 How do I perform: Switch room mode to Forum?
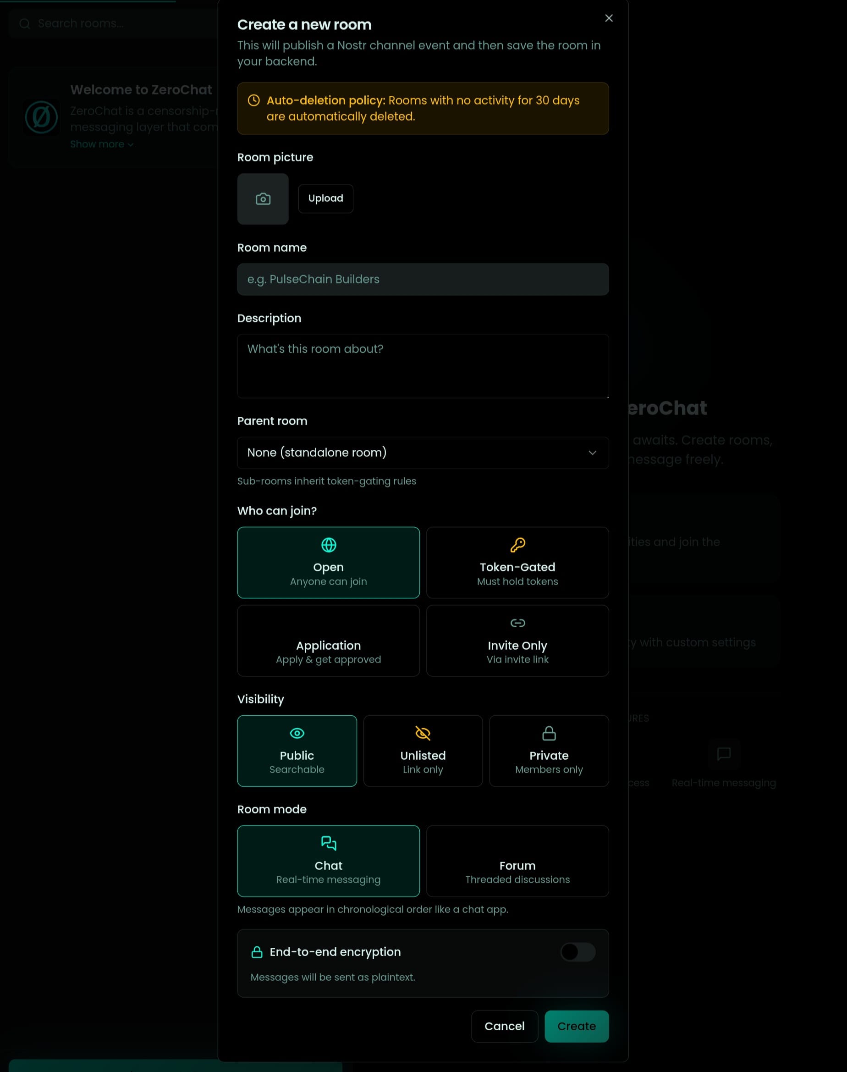click(517, 861)
